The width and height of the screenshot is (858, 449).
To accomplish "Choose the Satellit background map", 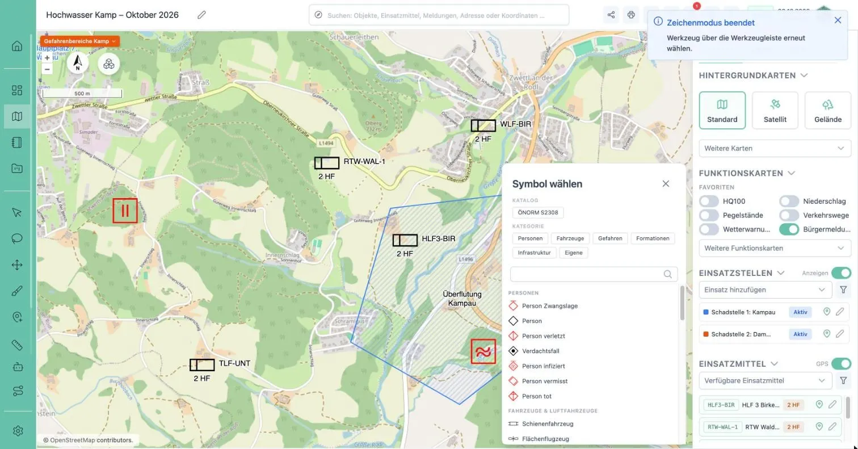I will [775, 110].
